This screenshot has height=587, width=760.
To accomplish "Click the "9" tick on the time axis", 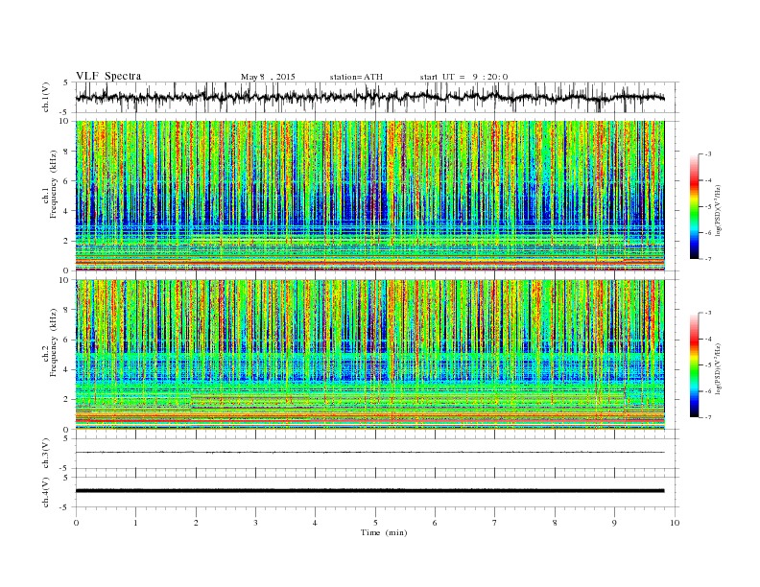I will pos(614,523).
